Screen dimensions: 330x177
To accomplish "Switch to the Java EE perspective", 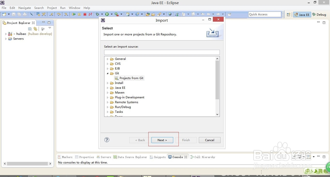I will coord(302,14).
